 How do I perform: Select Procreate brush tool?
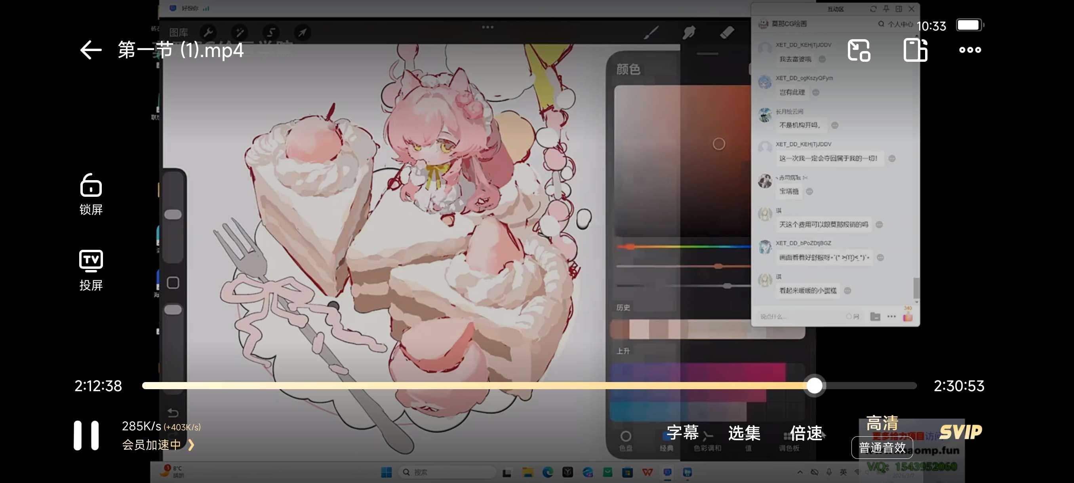[x=651, y=32]
